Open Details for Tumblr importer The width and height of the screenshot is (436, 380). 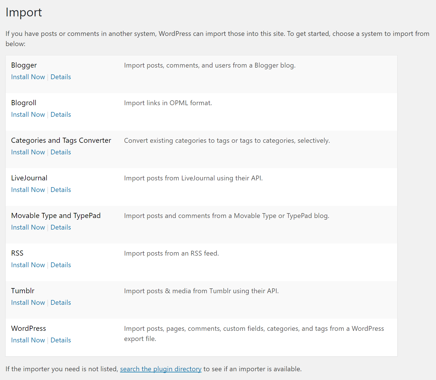click(61, 303)
